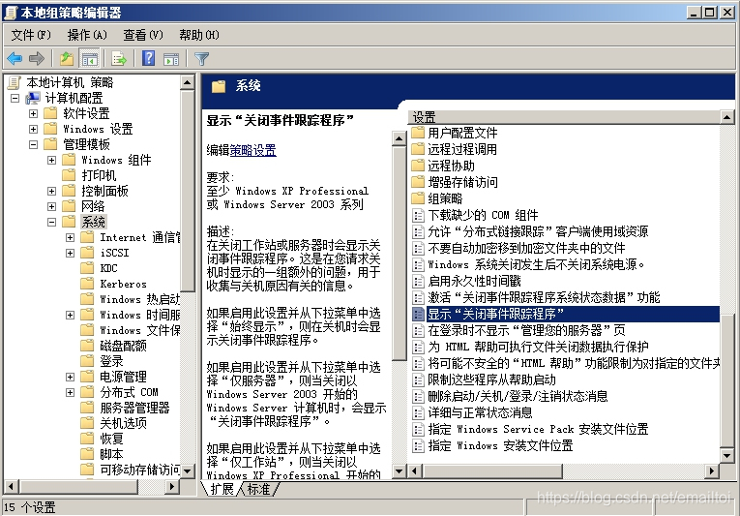
Task: Switch to the 扩展 tab
Action: [x=222, y=489]
